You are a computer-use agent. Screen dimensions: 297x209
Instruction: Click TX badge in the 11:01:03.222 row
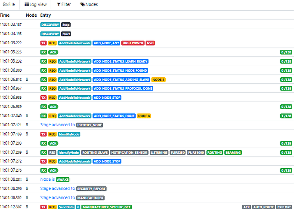click(43, 43)
